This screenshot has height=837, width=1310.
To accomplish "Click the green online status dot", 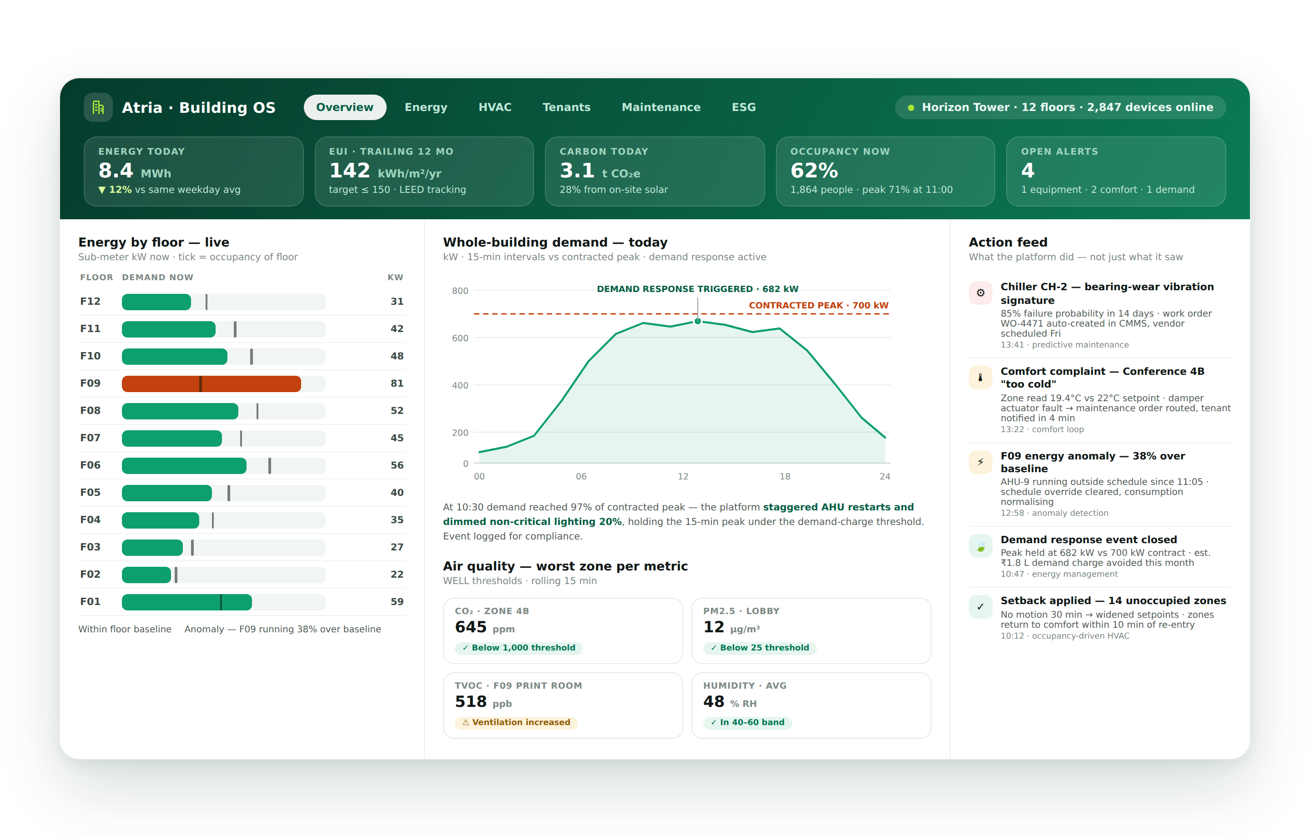I will point(911,108).
